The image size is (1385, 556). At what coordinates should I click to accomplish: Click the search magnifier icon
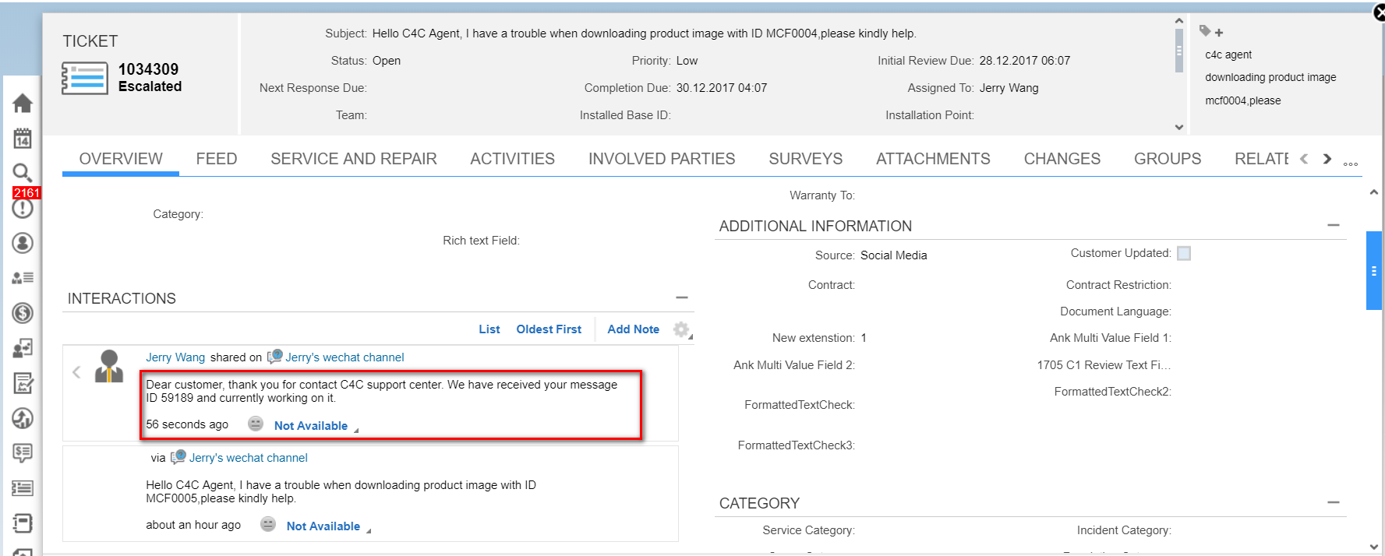tap(22, 172)
